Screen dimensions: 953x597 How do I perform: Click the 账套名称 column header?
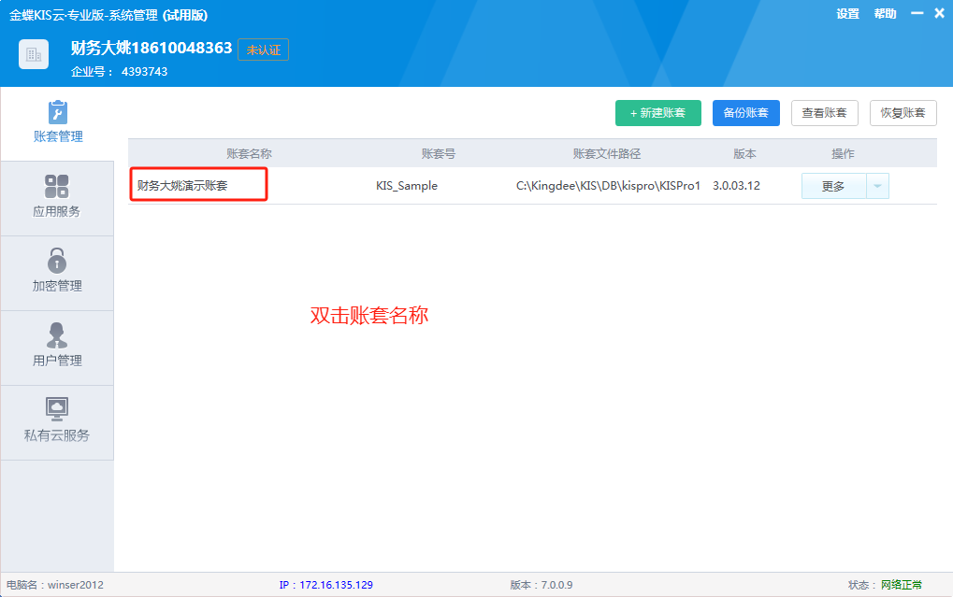tap(249, 153)
